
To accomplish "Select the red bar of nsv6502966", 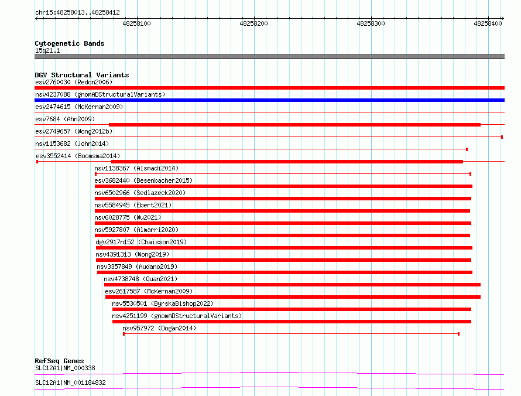I will click(x=283, y=199).
